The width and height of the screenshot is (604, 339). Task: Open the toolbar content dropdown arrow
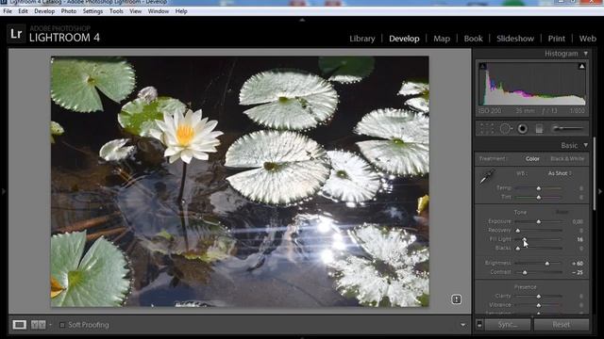tap(463, 325)
